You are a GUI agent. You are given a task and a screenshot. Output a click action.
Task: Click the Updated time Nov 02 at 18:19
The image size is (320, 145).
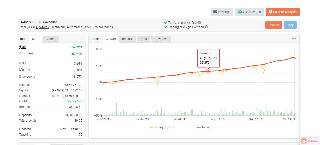[71, 129]
